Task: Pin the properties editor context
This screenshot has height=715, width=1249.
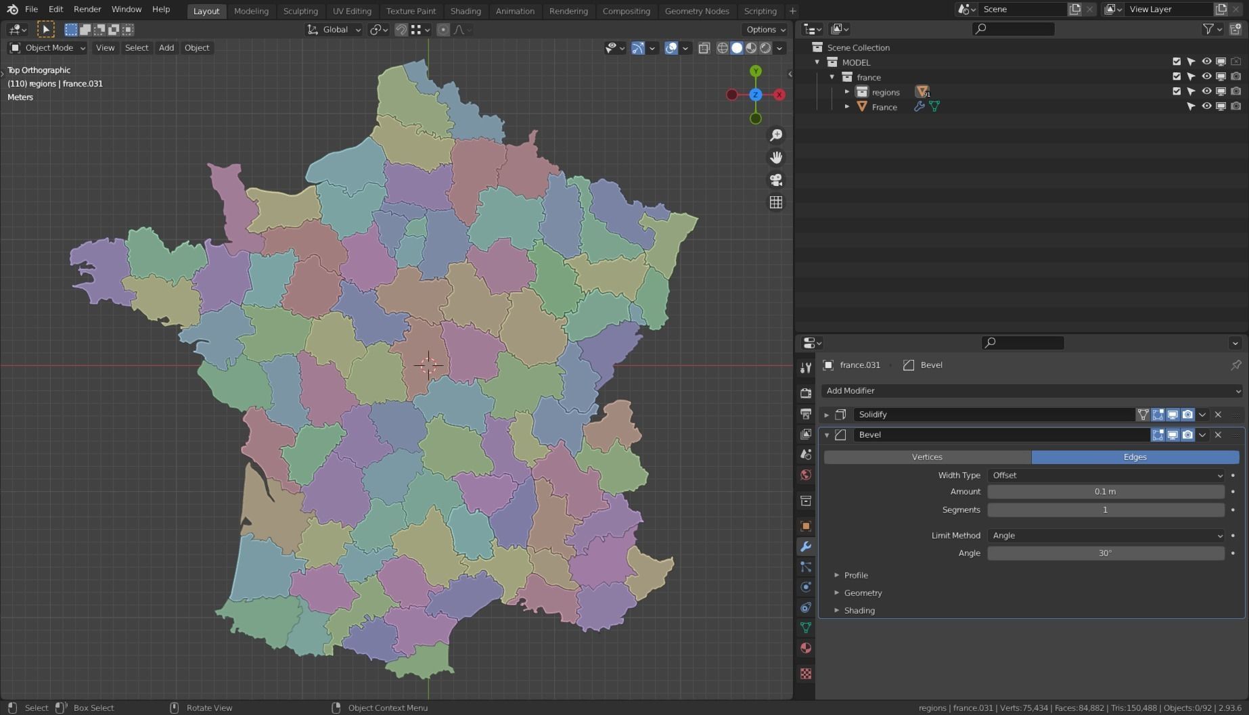Action: (1235, 365)
